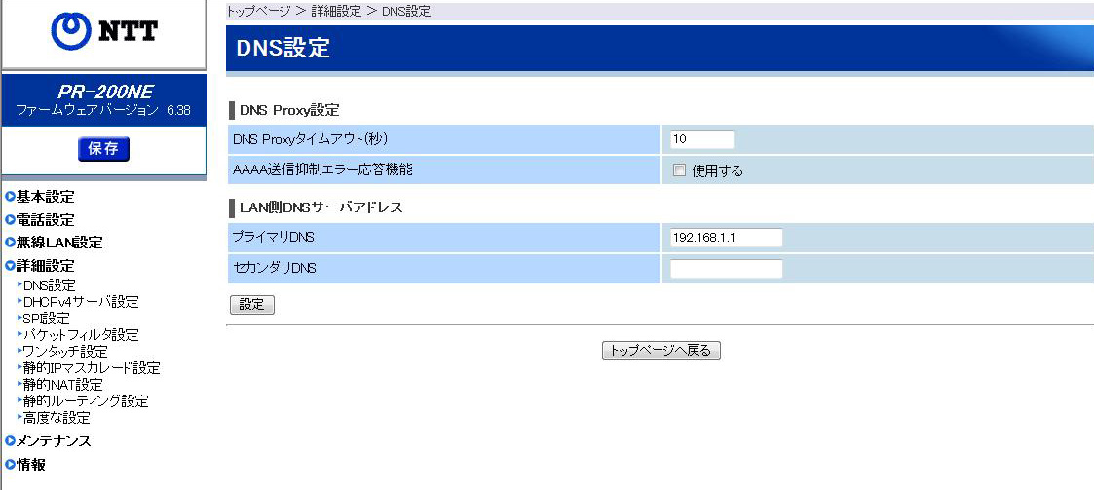
Task: Open the DNS設定 sidebar link
Action: (x=49, y=285)
